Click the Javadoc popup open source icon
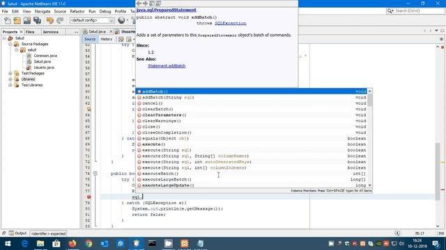The height and width of the screenshot is (250, 446). click(158, 3)
